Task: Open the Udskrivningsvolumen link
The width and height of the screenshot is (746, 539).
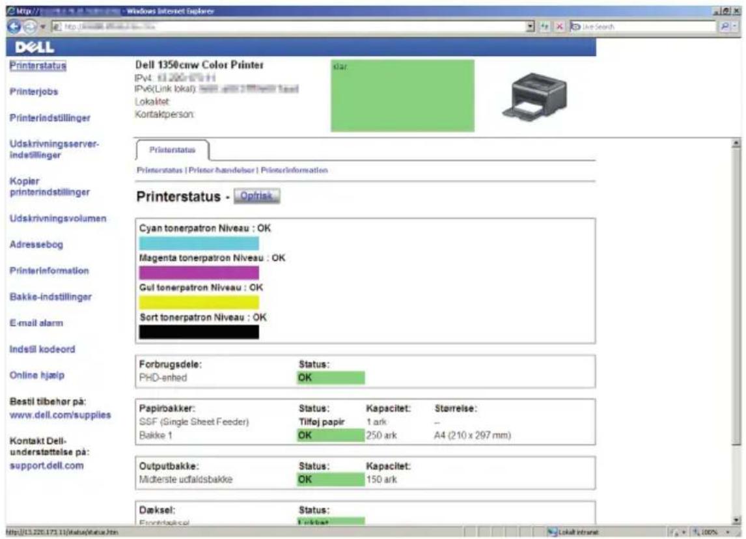Action: [x=58, y=219]
